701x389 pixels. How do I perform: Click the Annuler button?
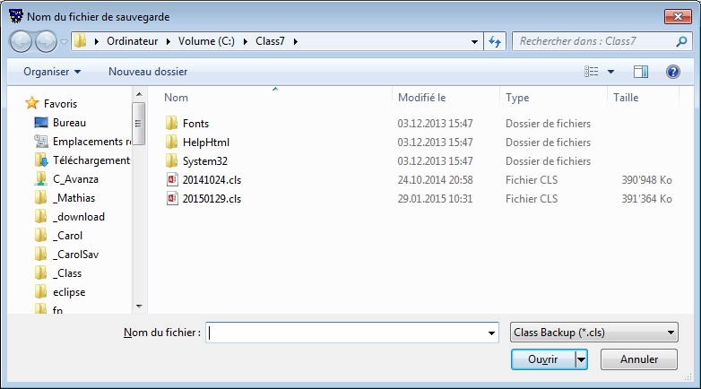click(x=639, y=359)
